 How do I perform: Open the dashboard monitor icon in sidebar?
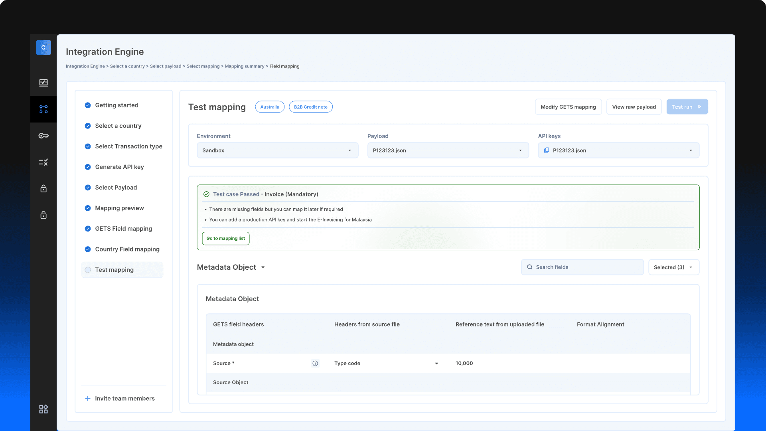tap(43, 83)
